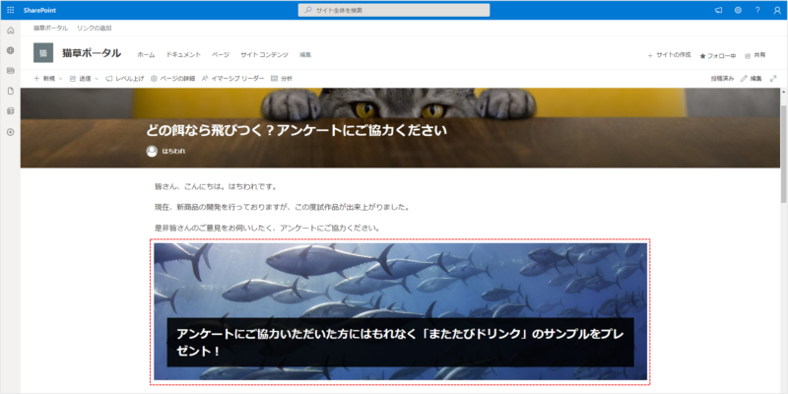Expand the page with the full-screen arrows
This screenshot has width=788, height=394.
(x=773, y=78)
